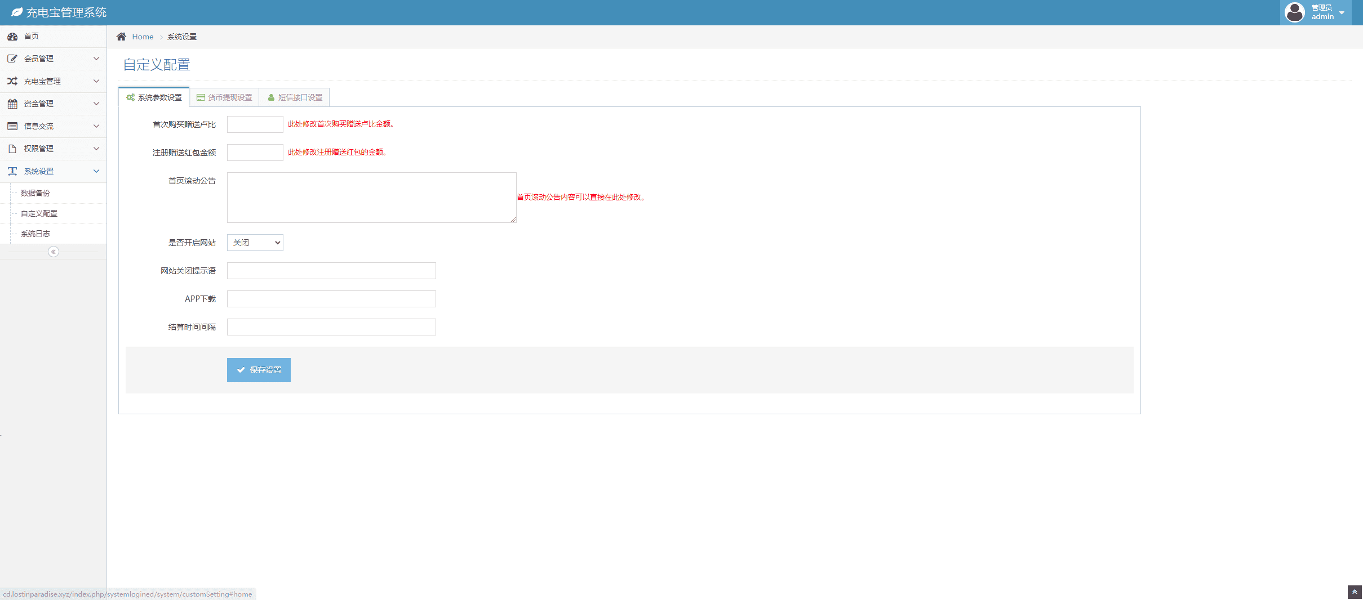The image size is (1363, 600).
Task: Click the 网站关闭提示语 input field
Action: coord(331,271)
